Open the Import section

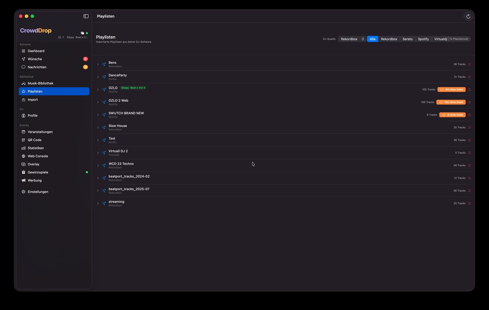coord(33,100)
